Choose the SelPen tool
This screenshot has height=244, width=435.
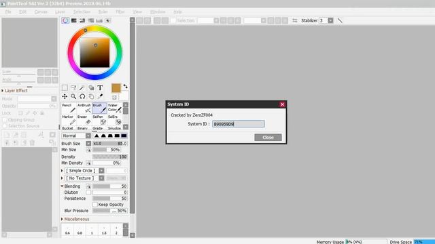click(x=99, y=120)
